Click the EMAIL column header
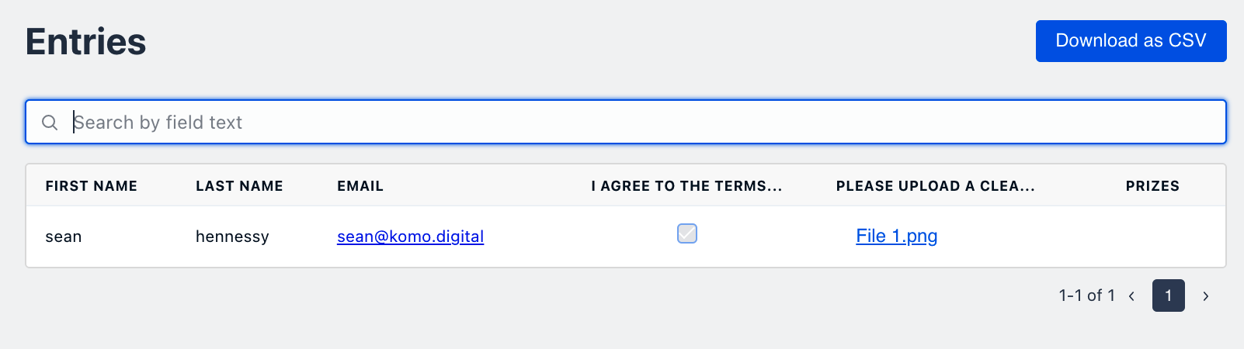This screenshot has width=1244, height=349. 360,186
